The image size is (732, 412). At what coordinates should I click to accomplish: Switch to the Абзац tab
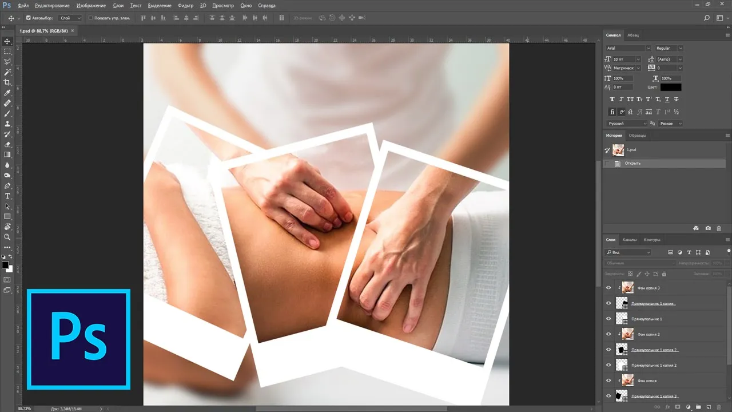tap(633, 35)
